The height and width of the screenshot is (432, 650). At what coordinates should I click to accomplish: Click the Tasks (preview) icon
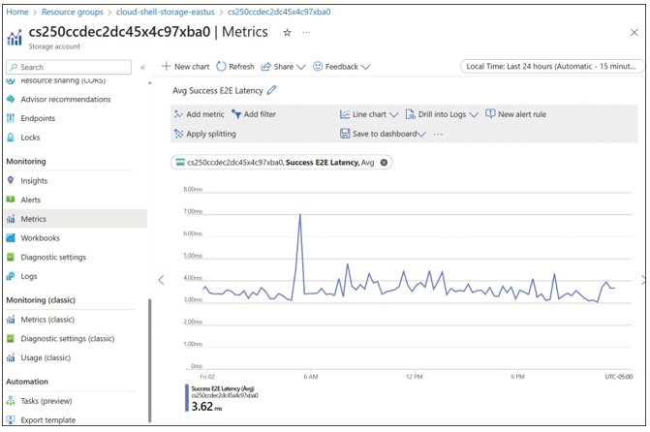11,400
